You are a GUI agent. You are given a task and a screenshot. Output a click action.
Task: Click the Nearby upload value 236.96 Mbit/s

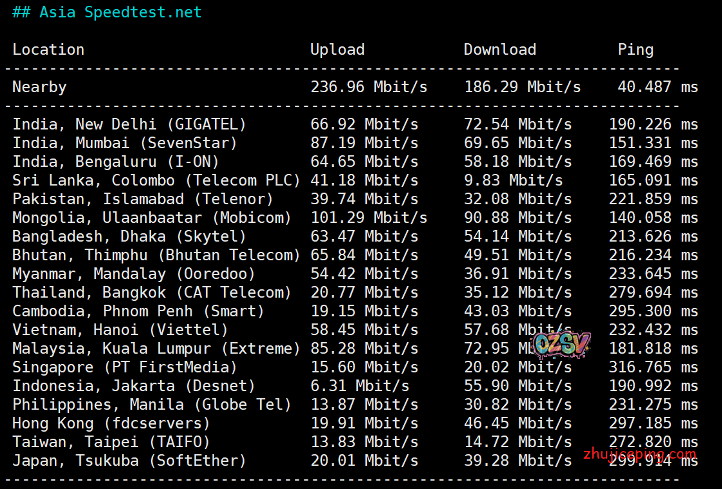(x=368, y=87)
